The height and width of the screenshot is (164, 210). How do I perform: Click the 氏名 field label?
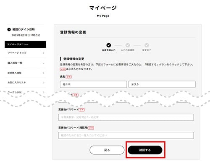63,77
